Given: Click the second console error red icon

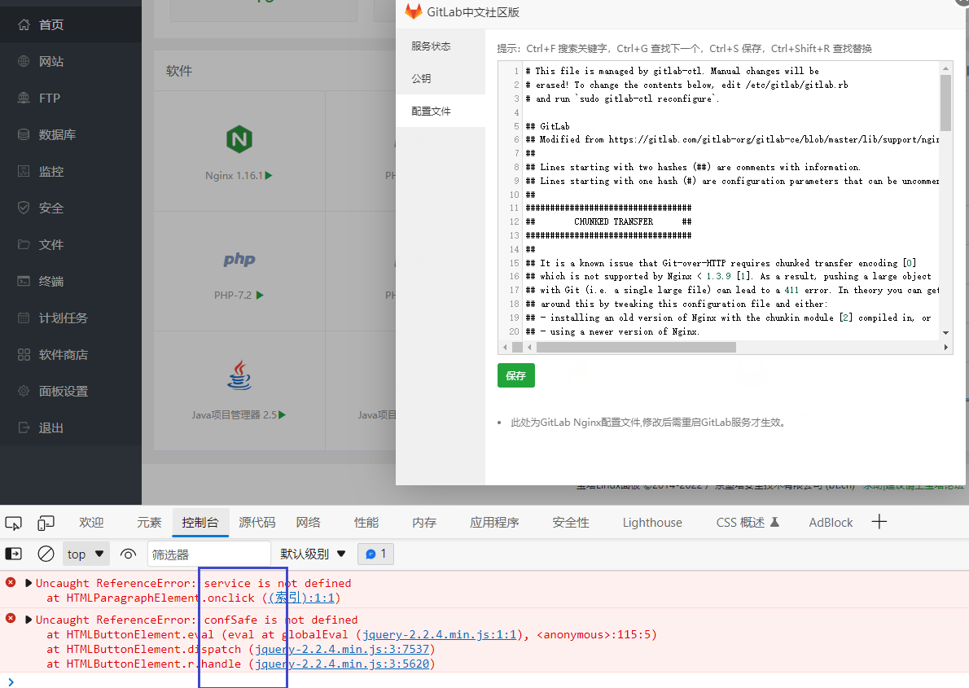Looking at the screenshot, I should (x=11, y=619).
